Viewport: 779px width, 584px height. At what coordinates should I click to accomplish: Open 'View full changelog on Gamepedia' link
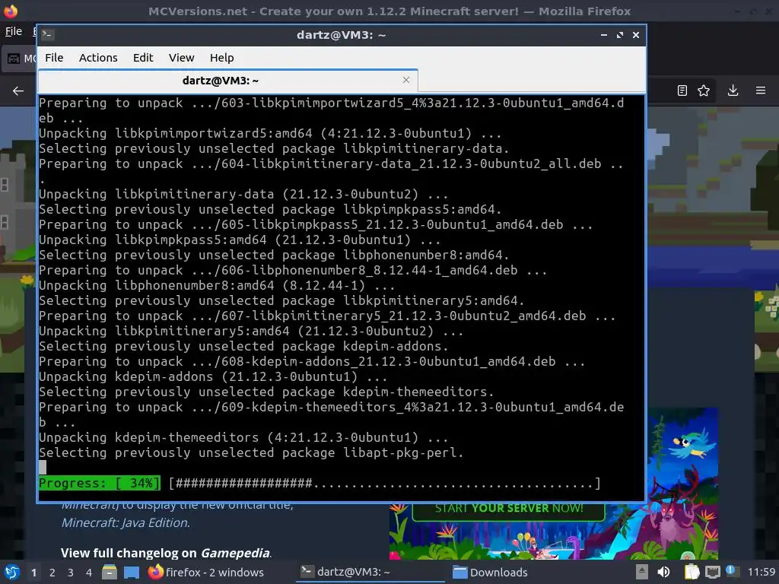167,553
